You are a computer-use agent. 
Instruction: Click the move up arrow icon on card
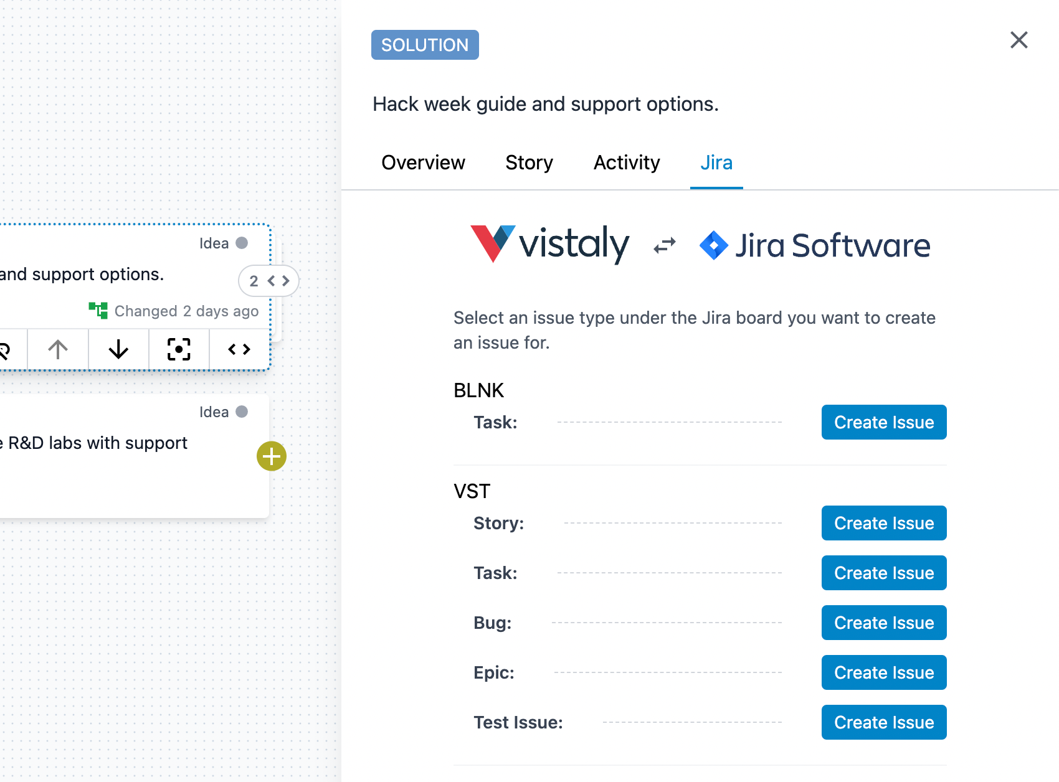(x=58, y=349)
